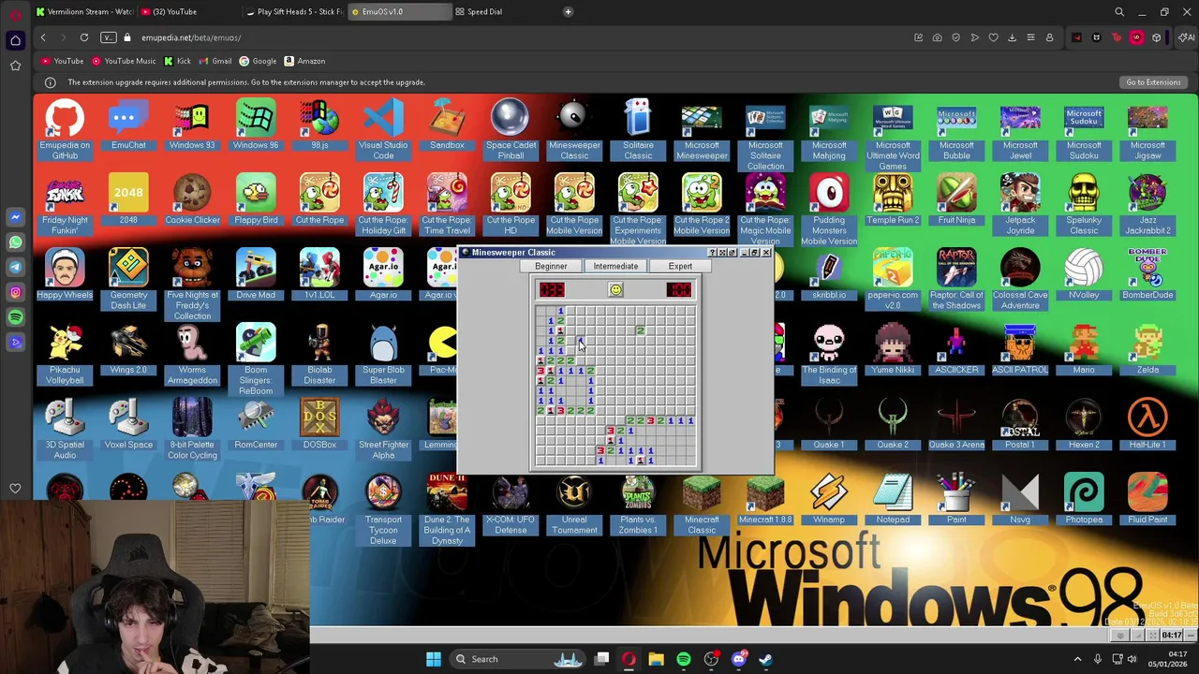The image size is (1199, 674).
Task: Open the Worms Armageddon icon
Action: point(192,354)
